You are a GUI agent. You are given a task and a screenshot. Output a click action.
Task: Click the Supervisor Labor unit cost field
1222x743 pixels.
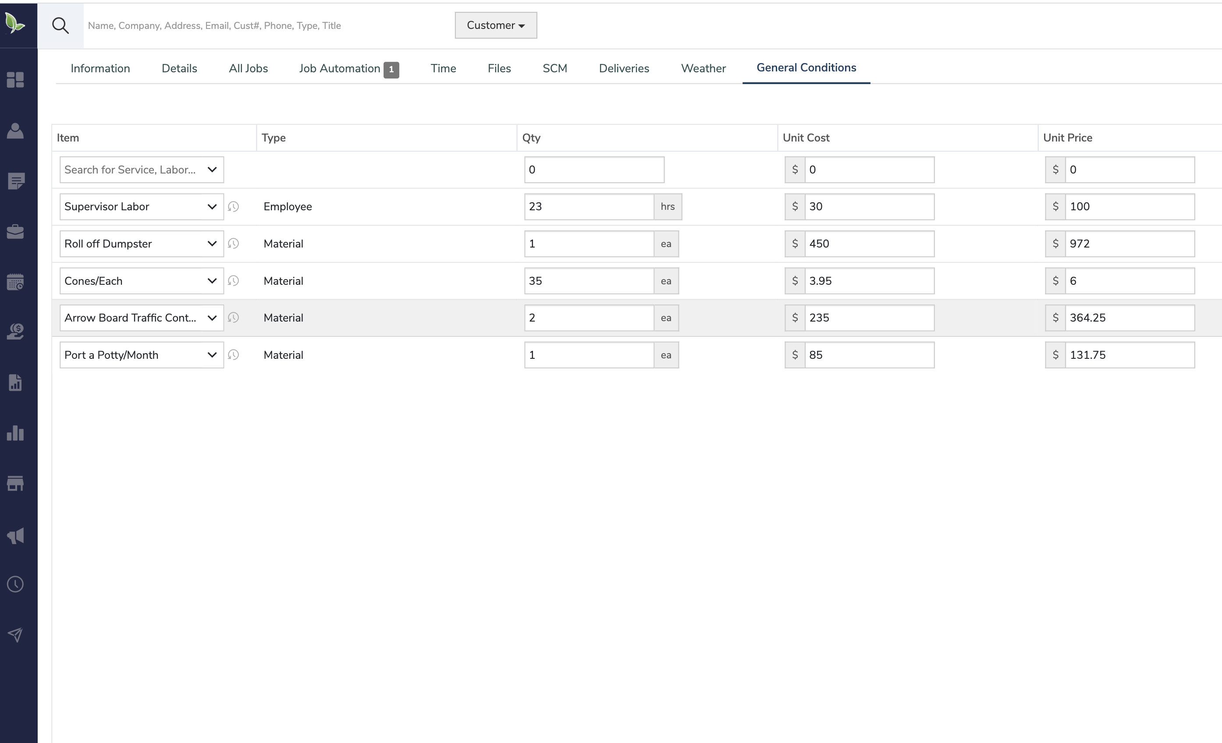tap(870, 207)
